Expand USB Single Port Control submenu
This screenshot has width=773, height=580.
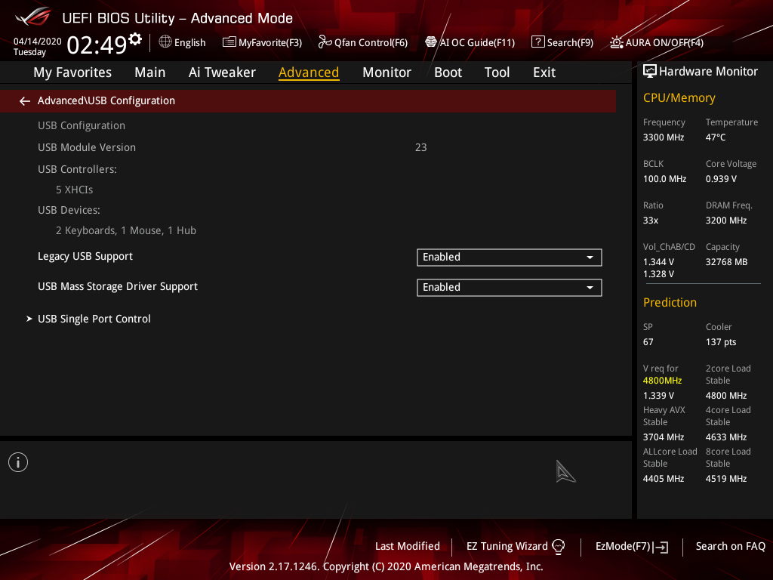coord(94,319)
